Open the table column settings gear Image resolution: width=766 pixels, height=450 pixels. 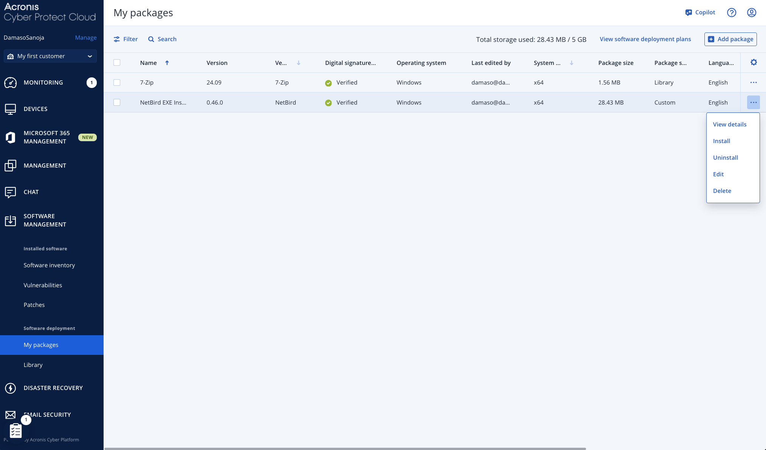point(754,62)
